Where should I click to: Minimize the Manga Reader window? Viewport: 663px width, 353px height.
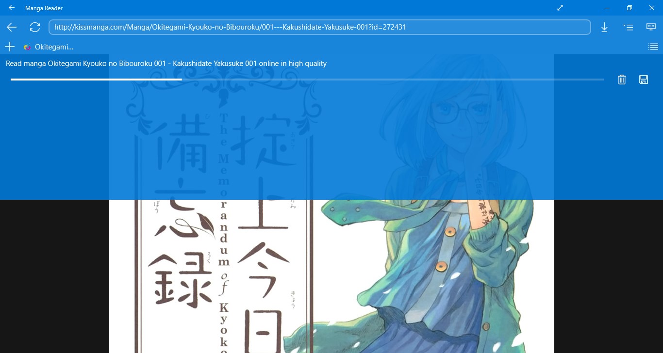(x=607, y=8)
